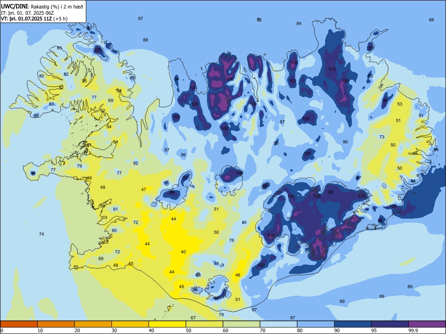Click the 30–40 amber legend swatch

(x=130, y=324)
